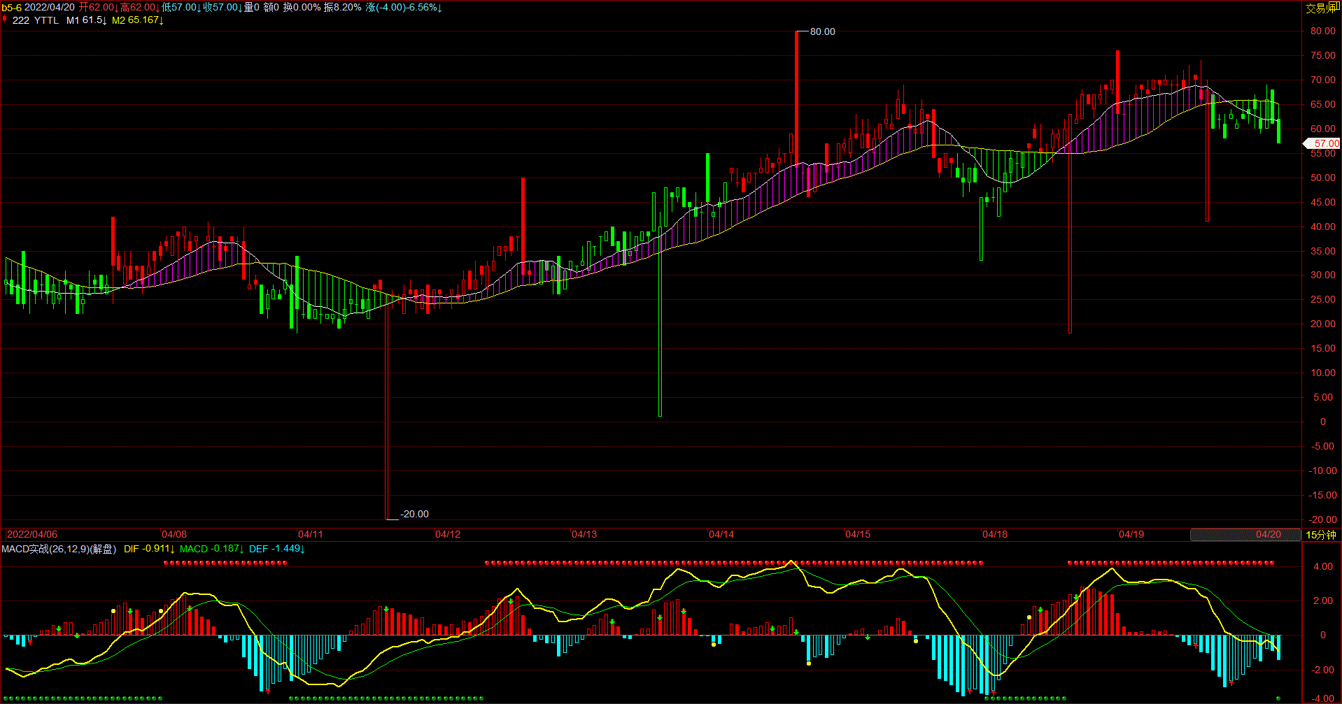Screen dimensions: 1342x704
Task: Click the 04/11 date on time axis
Action: click(x=311, y=534)
